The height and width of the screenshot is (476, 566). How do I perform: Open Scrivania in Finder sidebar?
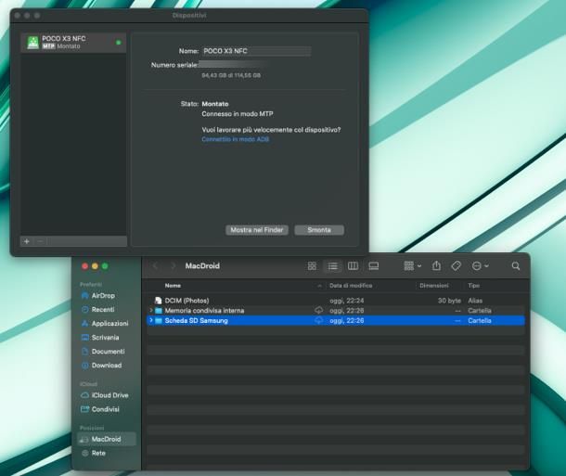click(105, 338)
